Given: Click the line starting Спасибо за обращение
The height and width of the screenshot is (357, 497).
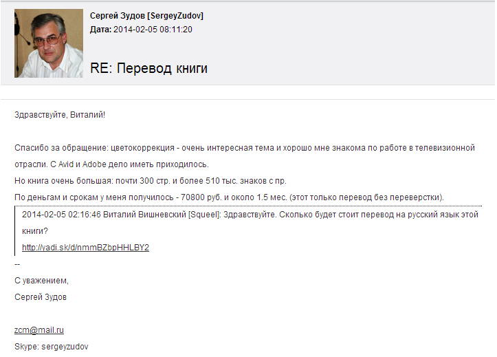Looking at the screenshot, I should (245, 148).
